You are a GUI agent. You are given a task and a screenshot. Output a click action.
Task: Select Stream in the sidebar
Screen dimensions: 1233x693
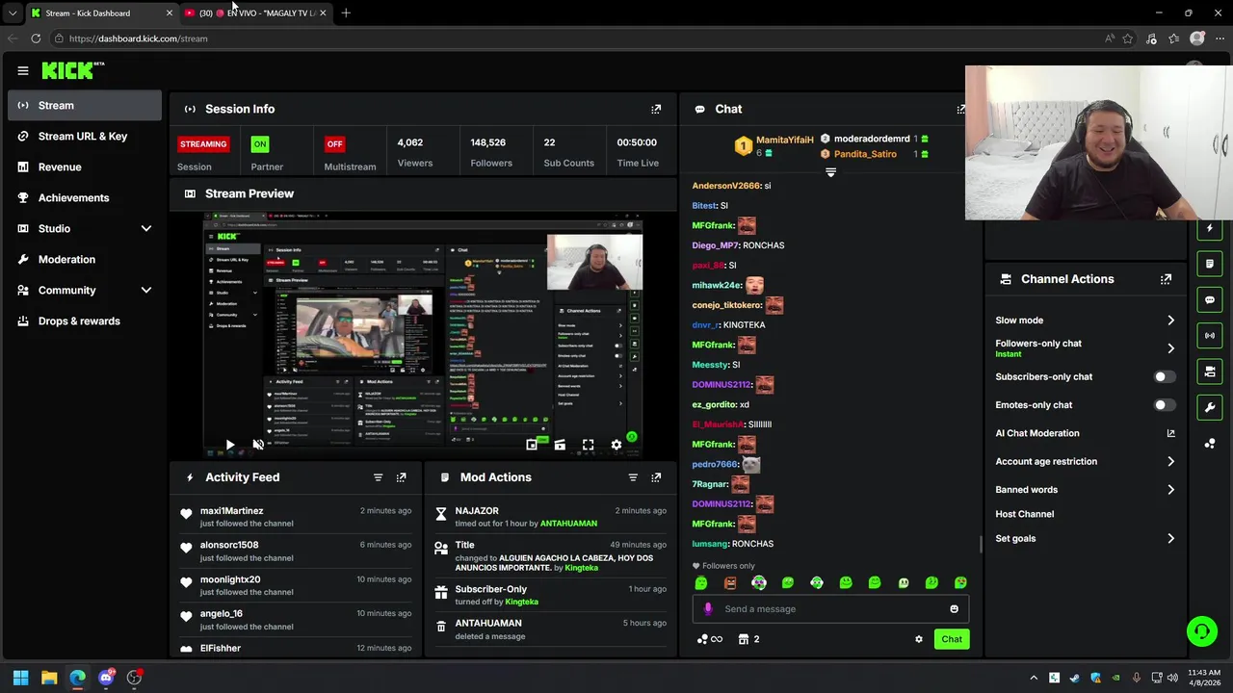[x=85, y=105]
